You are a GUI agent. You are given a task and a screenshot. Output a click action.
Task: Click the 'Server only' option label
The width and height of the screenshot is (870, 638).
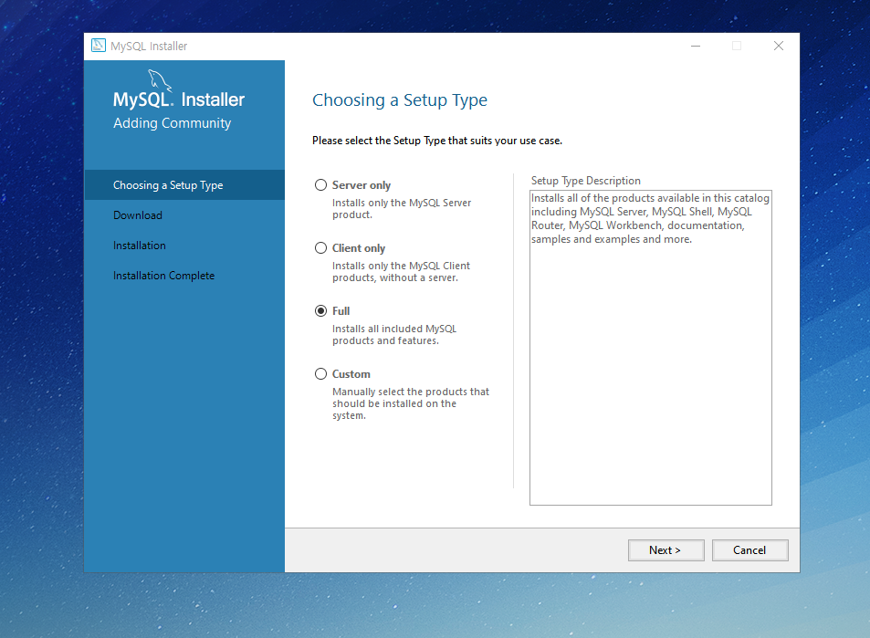pos(362,184)
